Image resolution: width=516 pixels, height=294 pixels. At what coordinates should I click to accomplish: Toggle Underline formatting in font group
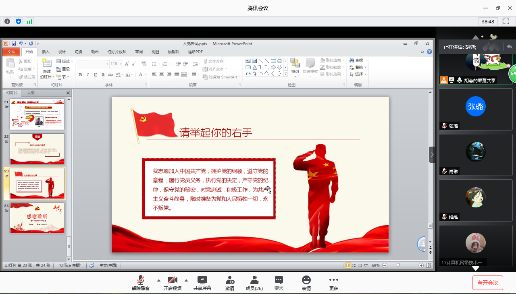[x=95, y=75]
